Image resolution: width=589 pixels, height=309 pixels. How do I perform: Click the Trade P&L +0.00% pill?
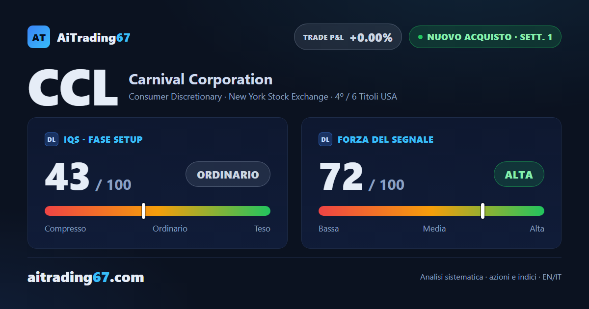click(348, 37)
